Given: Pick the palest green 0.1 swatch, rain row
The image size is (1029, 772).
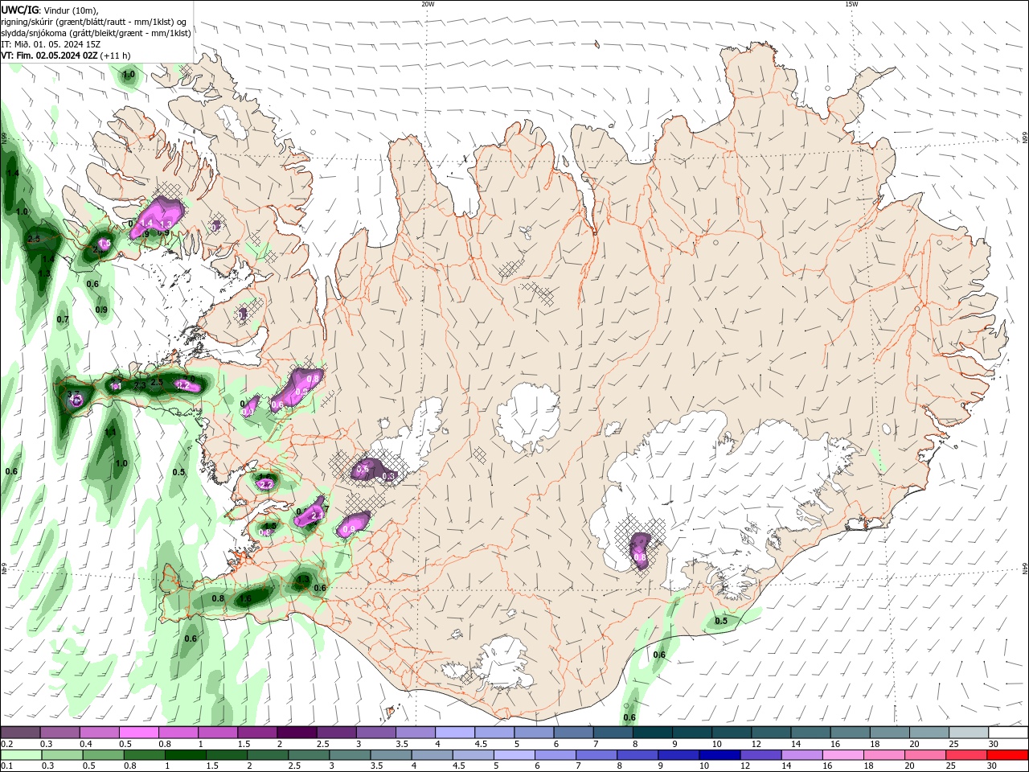Looking at the screenshot, I should pyautogui.click(x=21, y=755).
